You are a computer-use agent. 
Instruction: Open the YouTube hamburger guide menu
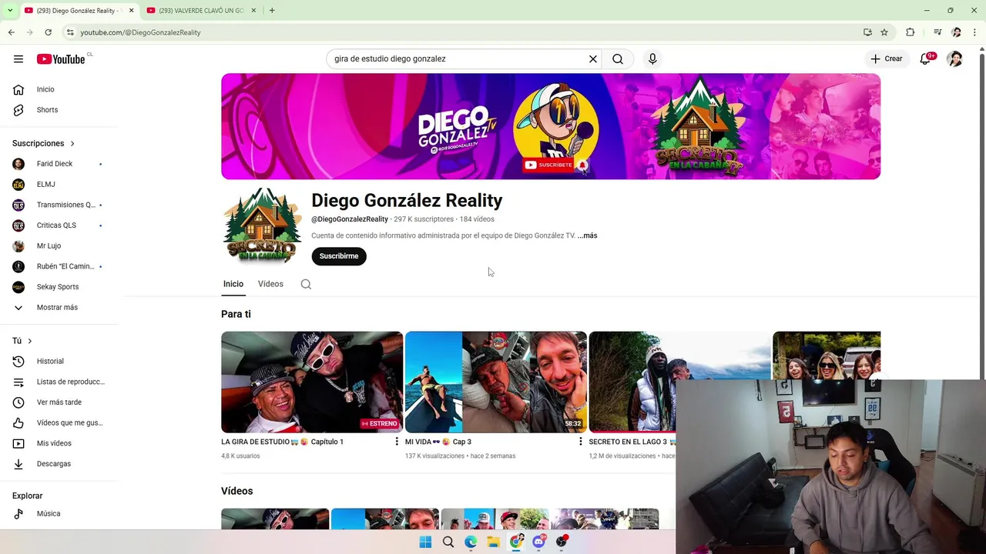tap(18, 59)
